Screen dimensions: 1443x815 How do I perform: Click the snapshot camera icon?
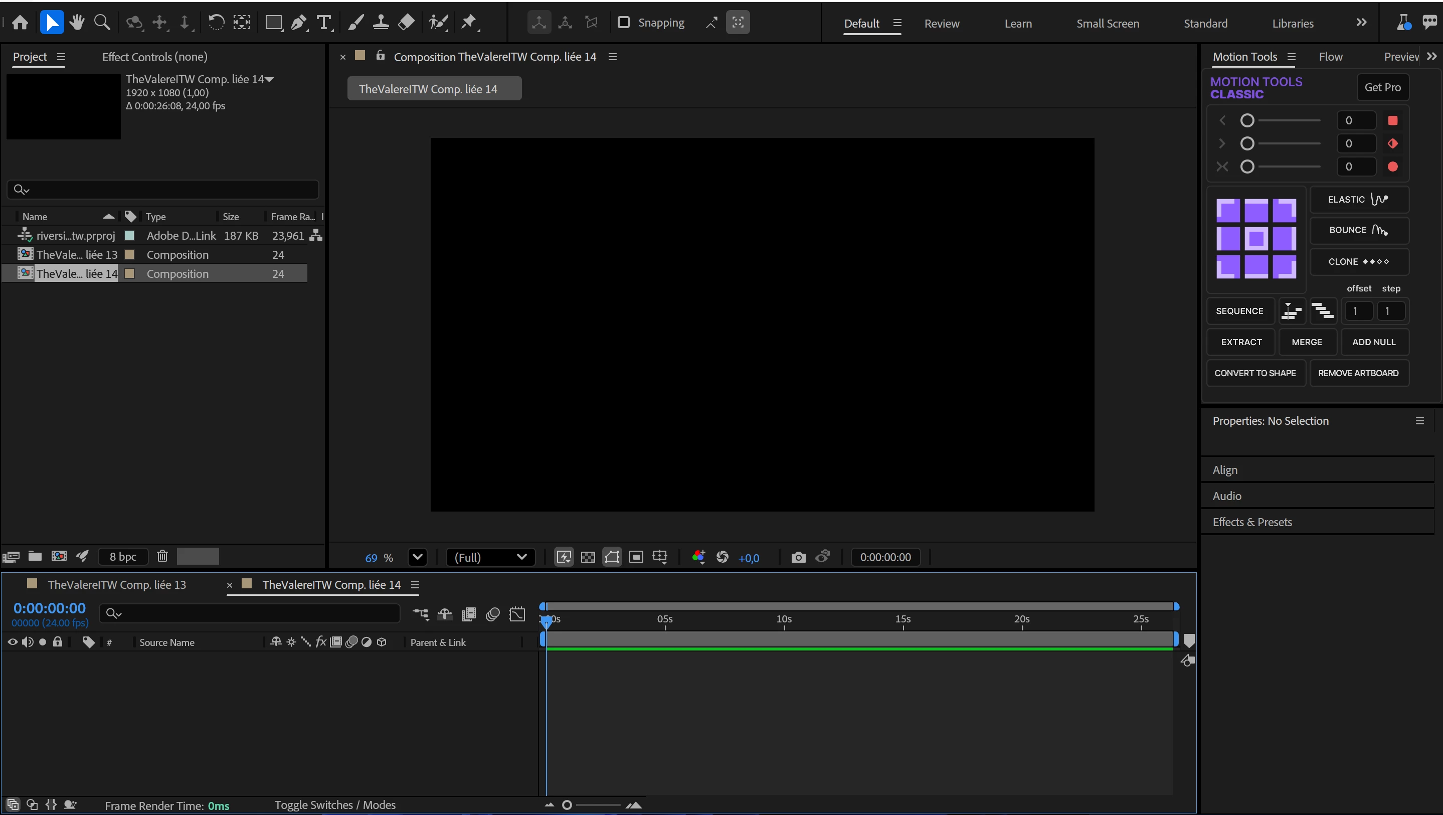[798, 557]
